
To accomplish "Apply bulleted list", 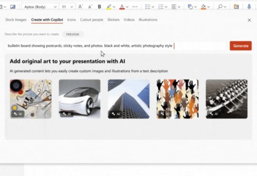I will click(x=148, y=7).
